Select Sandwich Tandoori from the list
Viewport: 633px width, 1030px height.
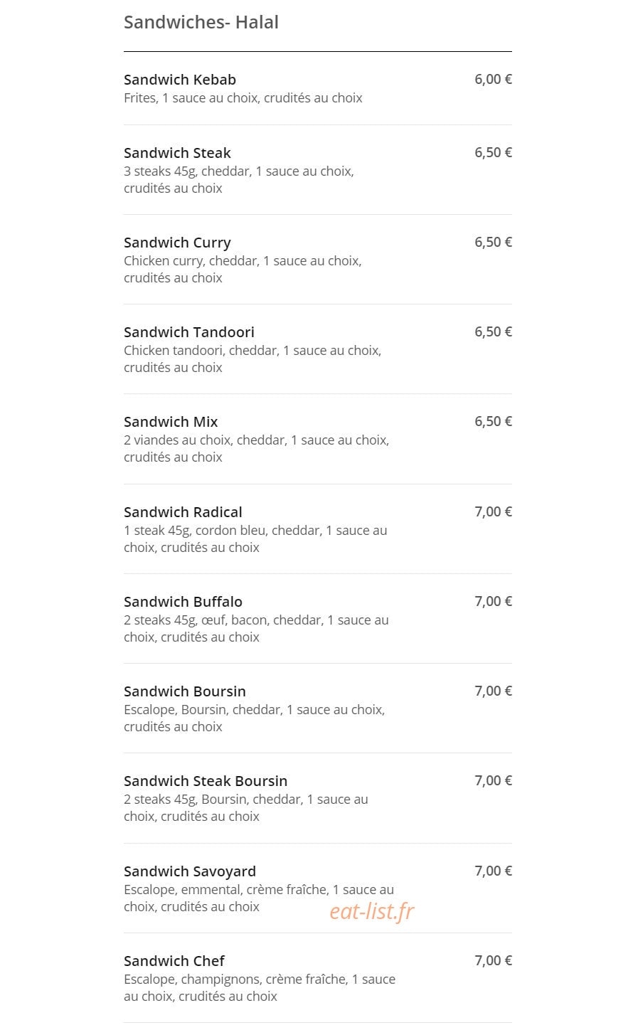click(189, 332)
